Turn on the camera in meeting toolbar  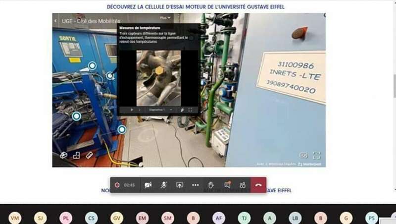(148, 185)
